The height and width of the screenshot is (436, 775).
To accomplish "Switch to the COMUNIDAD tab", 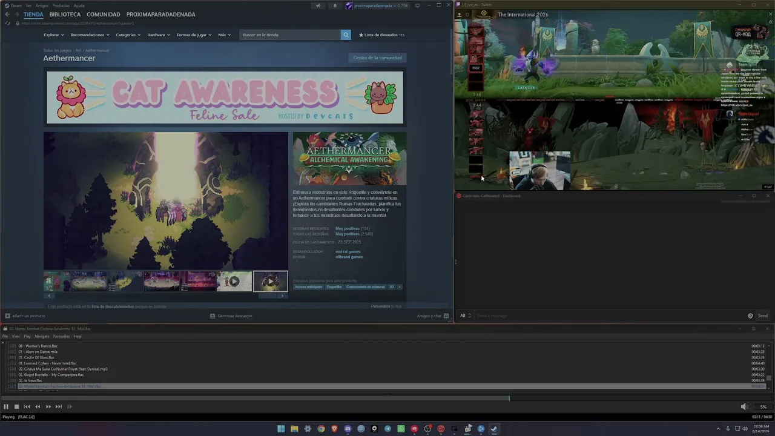I will point(104,15).
